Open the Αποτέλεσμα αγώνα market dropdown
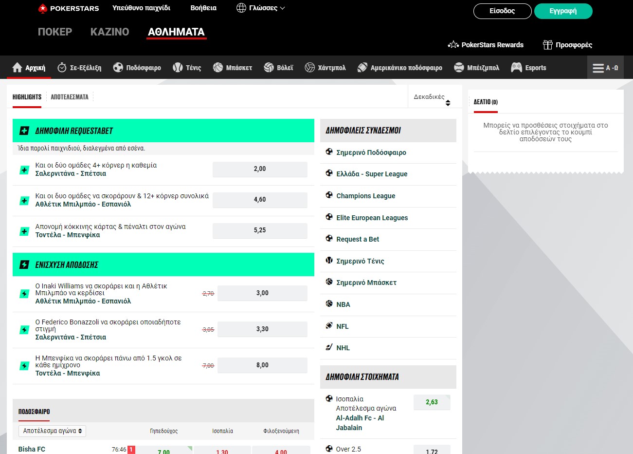This screenshot has width=633, height=454. point(52,431)
